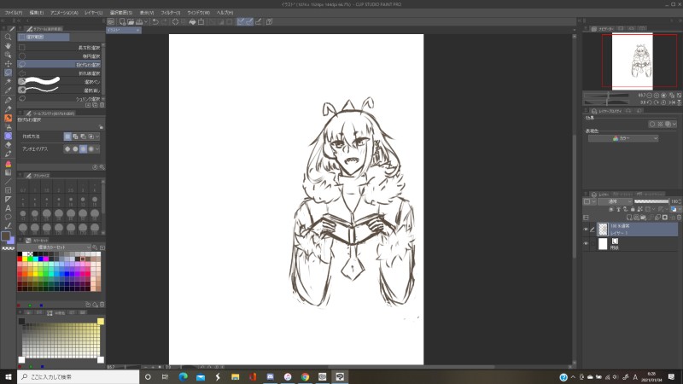Open the Expression Color dropdown
Image resolution: width=683 pixels, height=384 pixels.
(x=623, y=138)
